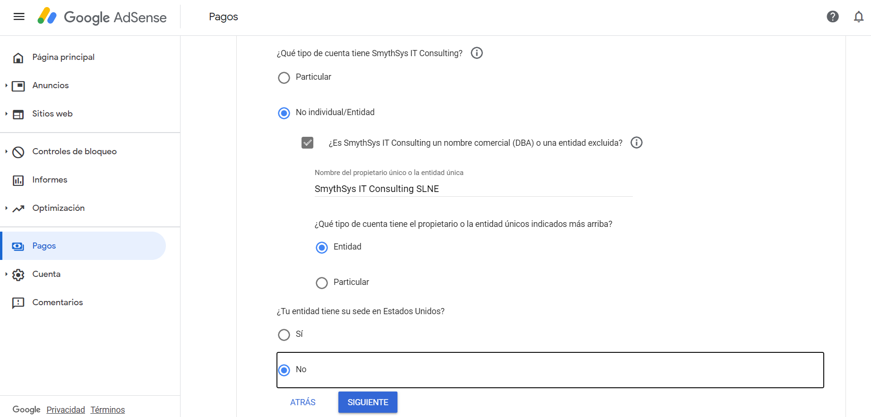
Task: Edit the Nombre del propietario único field
Action: 473,189
